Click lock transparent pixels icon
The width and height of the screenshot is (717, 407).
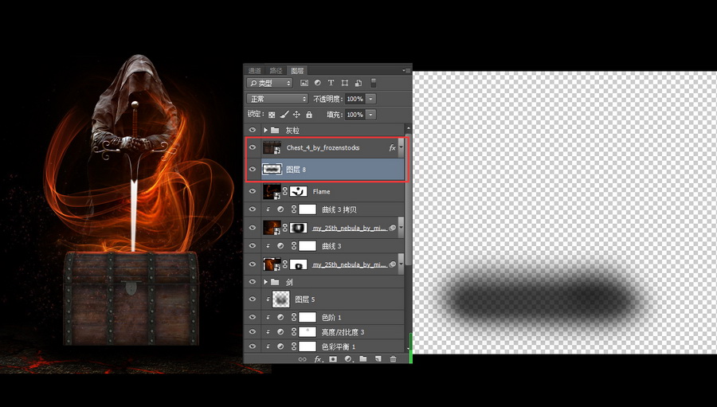coord(272,115)
